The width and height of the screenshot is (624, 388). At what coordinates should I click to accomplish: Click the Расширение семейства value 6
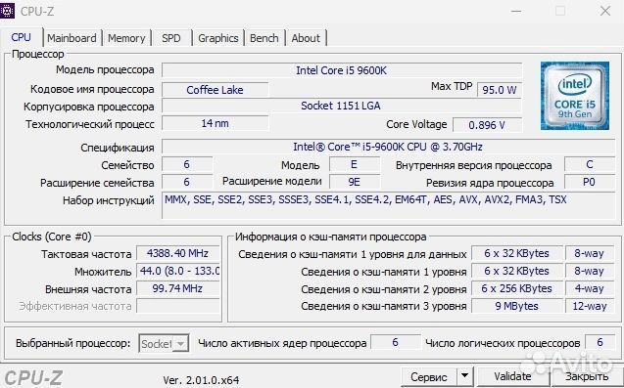pos(187,182)
